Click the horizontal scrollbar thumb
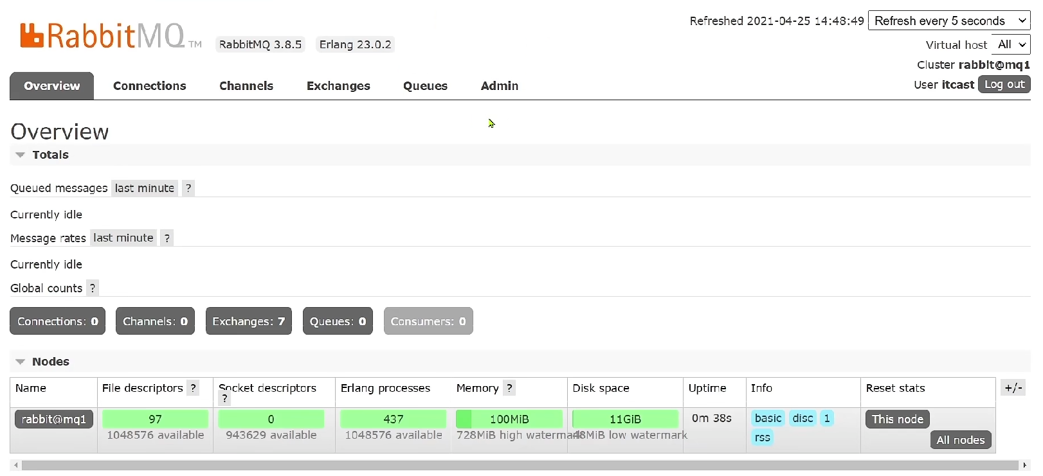 (520, 465)
